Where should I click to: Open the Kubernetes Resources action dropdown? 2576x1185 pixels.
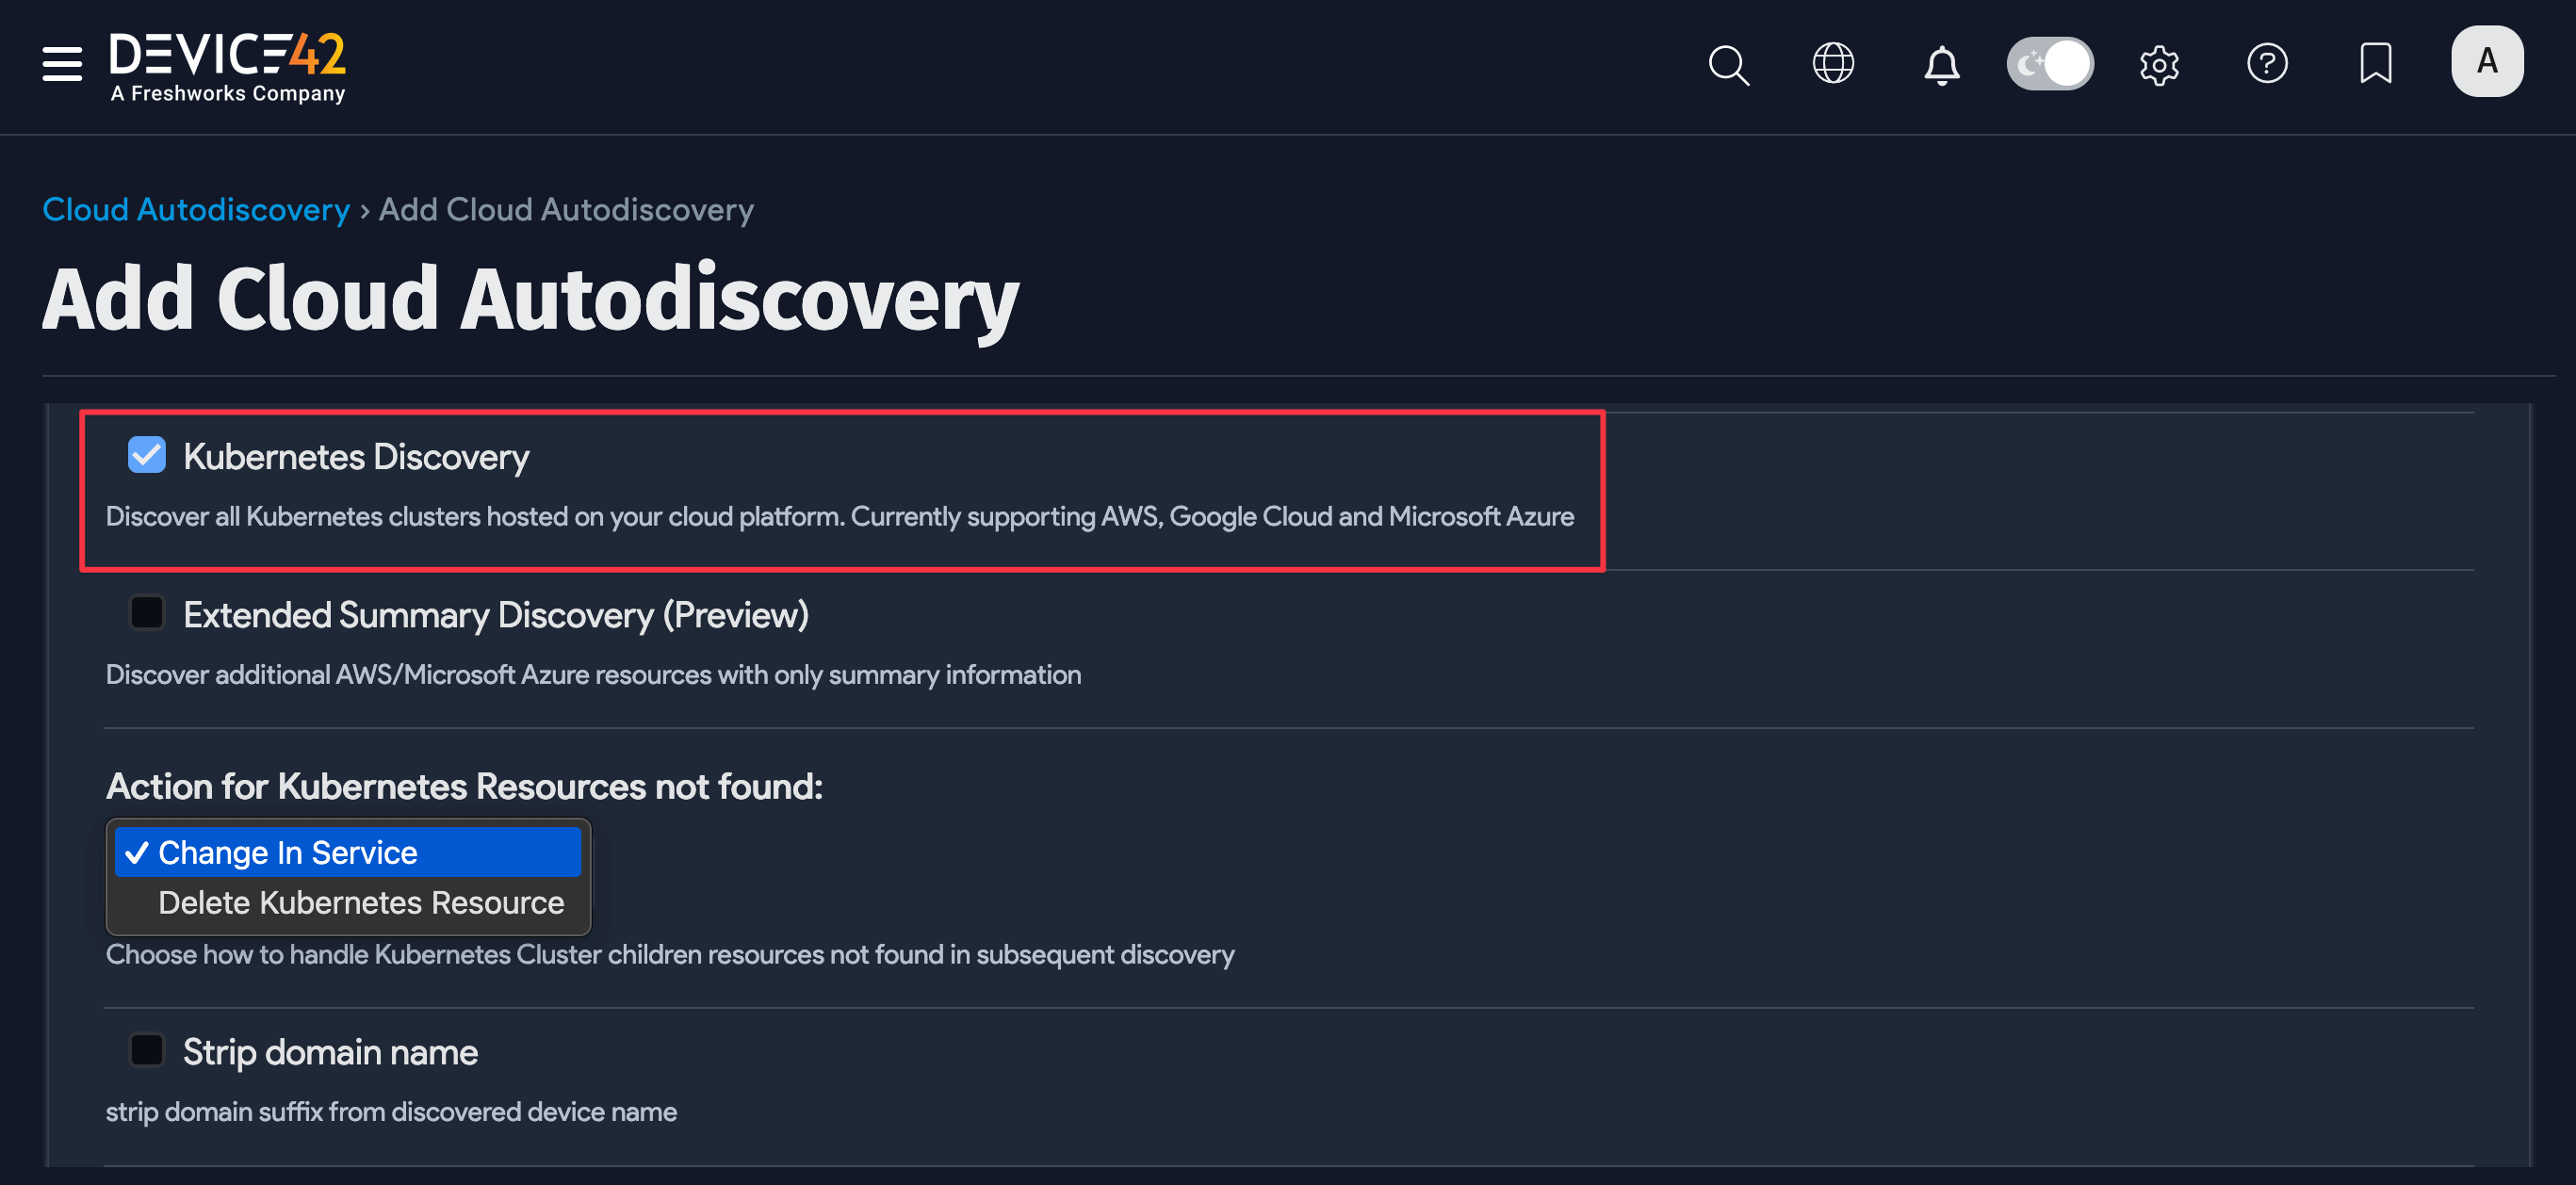click(x=348, y=852)
